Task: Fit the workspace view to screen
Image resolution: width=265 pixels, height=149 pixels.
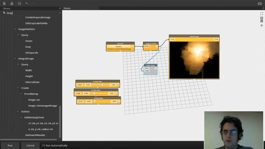Action: (262, 14)
